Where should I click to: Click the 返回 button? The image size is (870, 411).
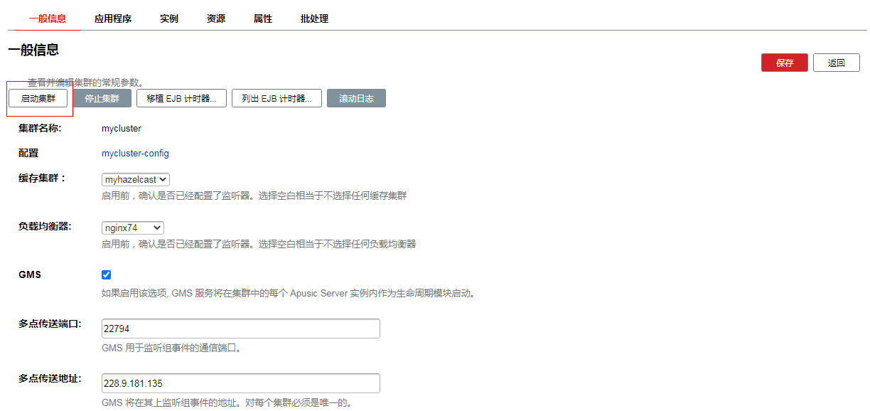836,63
